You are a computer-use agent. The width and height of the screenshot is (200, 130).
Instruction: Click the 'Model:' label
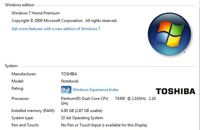point(17,81)
